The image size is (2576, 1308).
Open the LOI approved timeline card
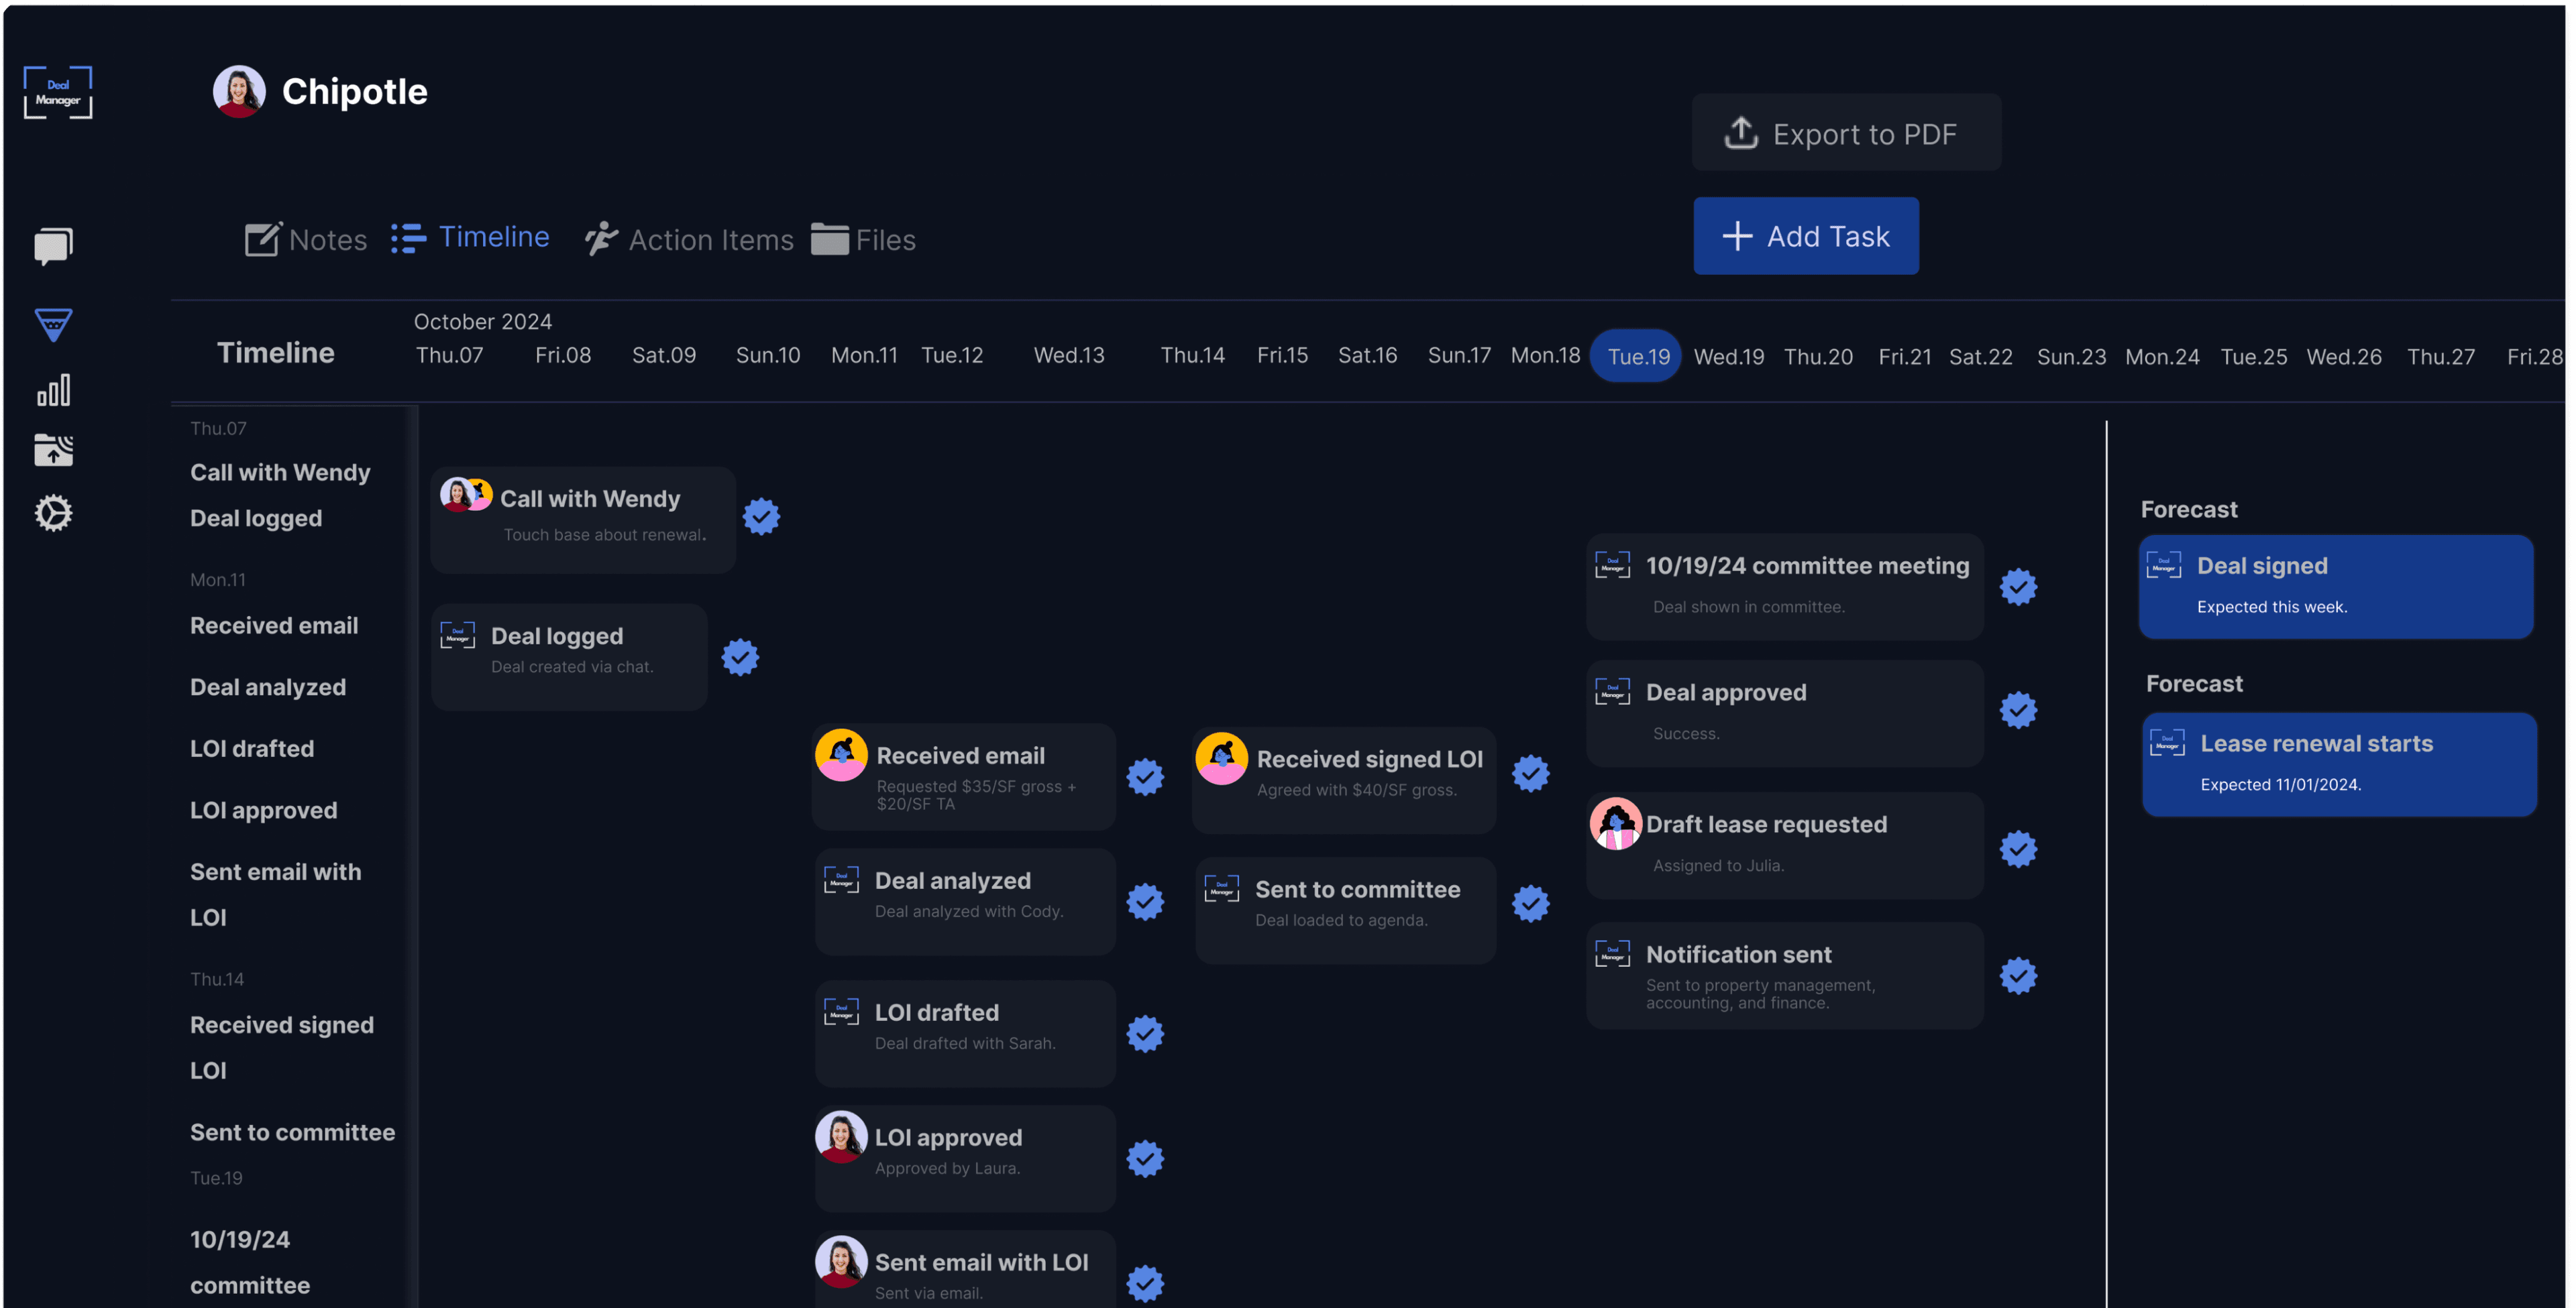tap(964, 1159)
